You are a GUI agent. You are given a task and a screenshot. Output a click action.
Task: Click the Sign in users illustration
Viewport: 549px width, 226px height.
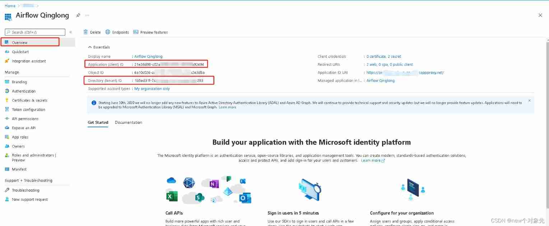[x=310, y=190]
